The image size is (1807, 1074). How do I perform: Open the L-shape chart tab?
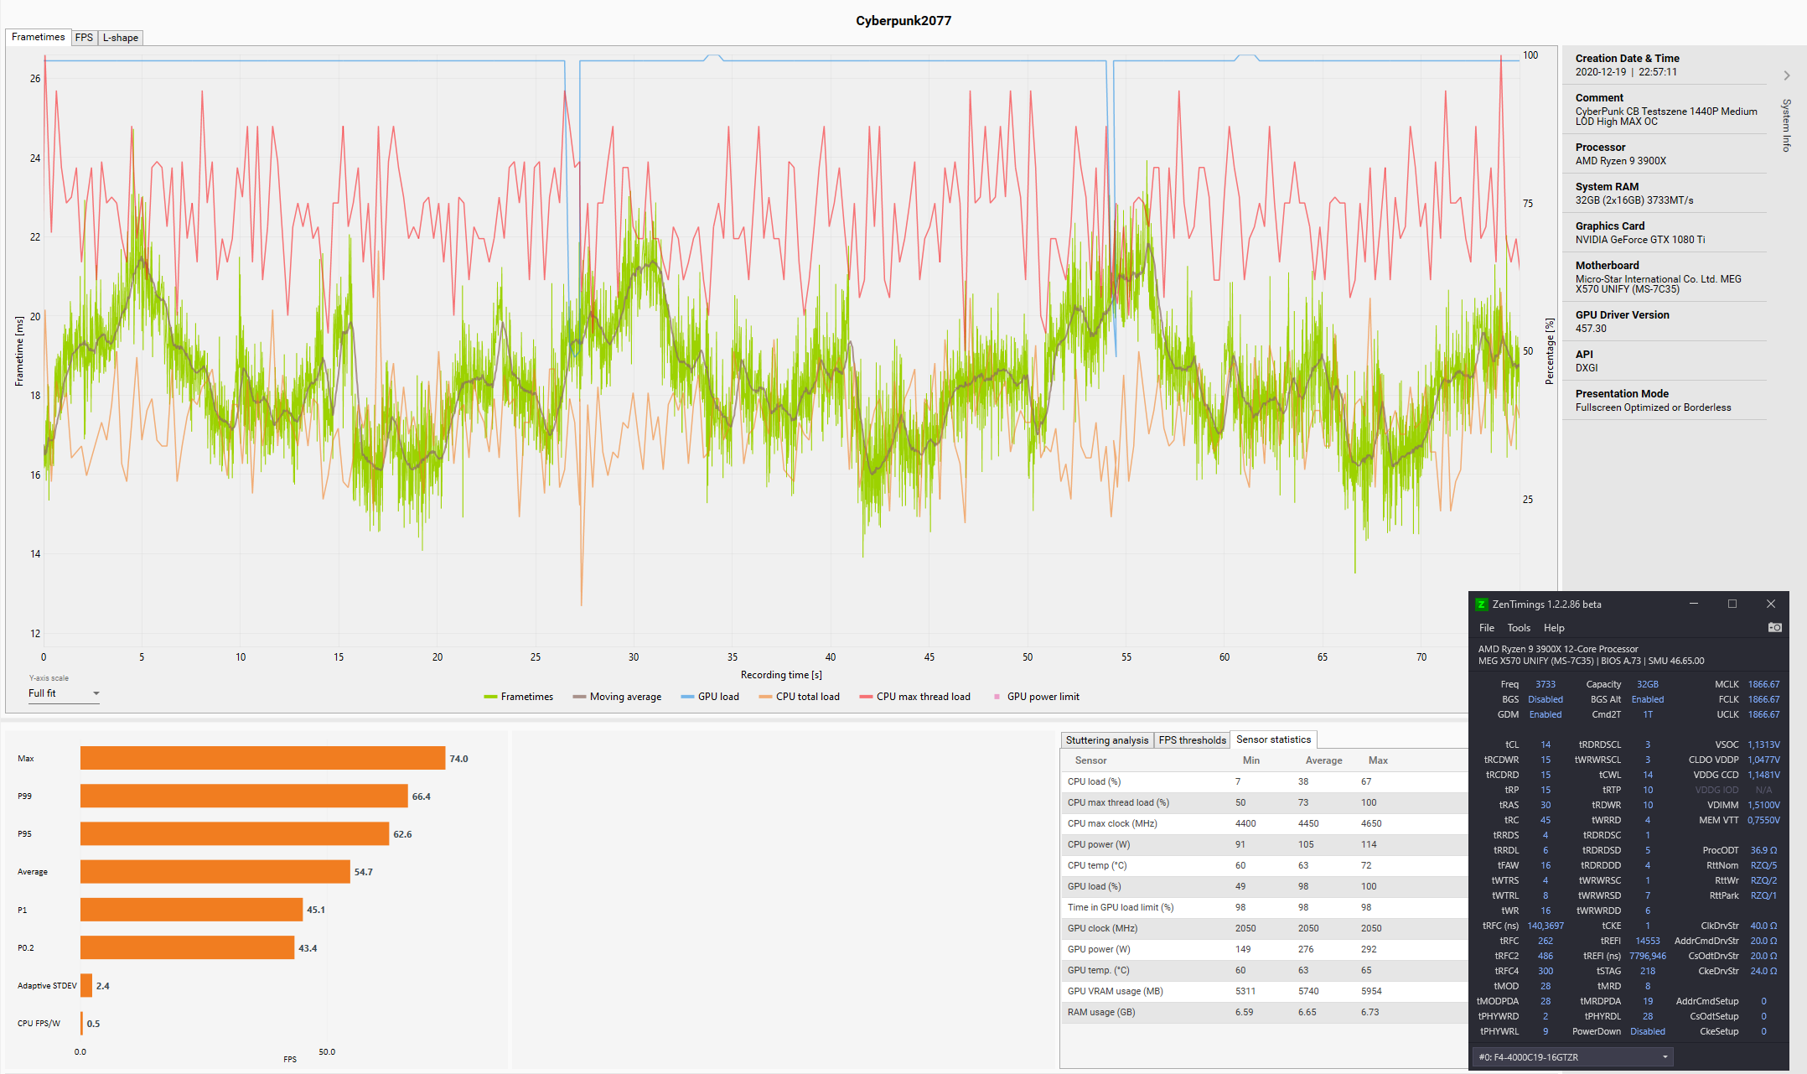point(121,38)
